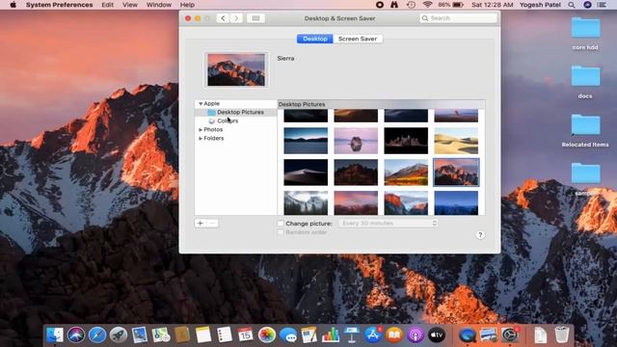This screenshot has height=347, width=617.
Task: Choose the pink lake rock wallpaper
Action: click(x=356, y=141)
